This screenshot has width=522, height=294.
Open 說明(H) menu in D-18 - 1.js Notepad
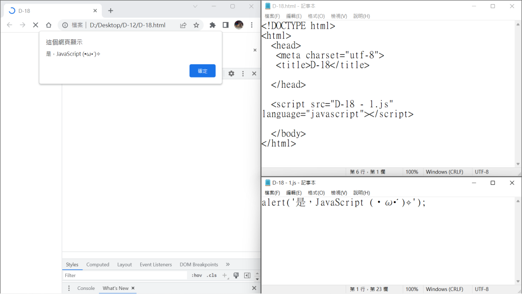coord(361,192)
